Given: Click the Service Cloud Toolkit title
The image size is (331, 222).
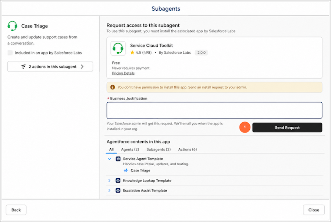Looking at the screenshot, I should (152, 45).
